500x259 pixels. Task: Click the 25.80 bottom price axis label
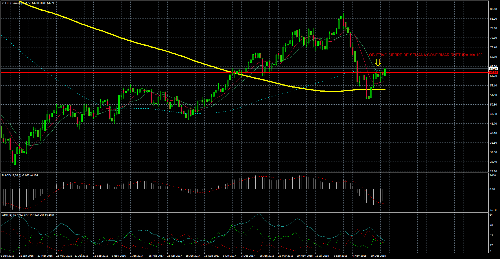[x=493, y=171]
